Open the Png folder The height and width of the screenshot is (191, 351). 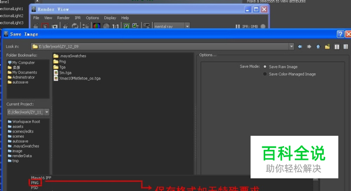60,61
